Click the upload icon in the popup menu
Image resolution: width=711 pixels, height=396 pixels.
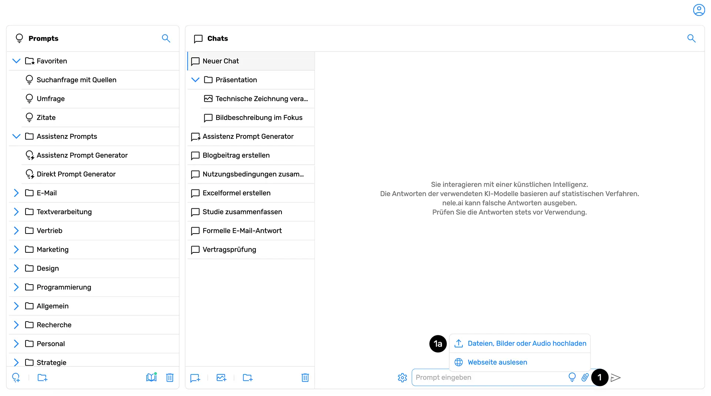click(x=459, y=343)
